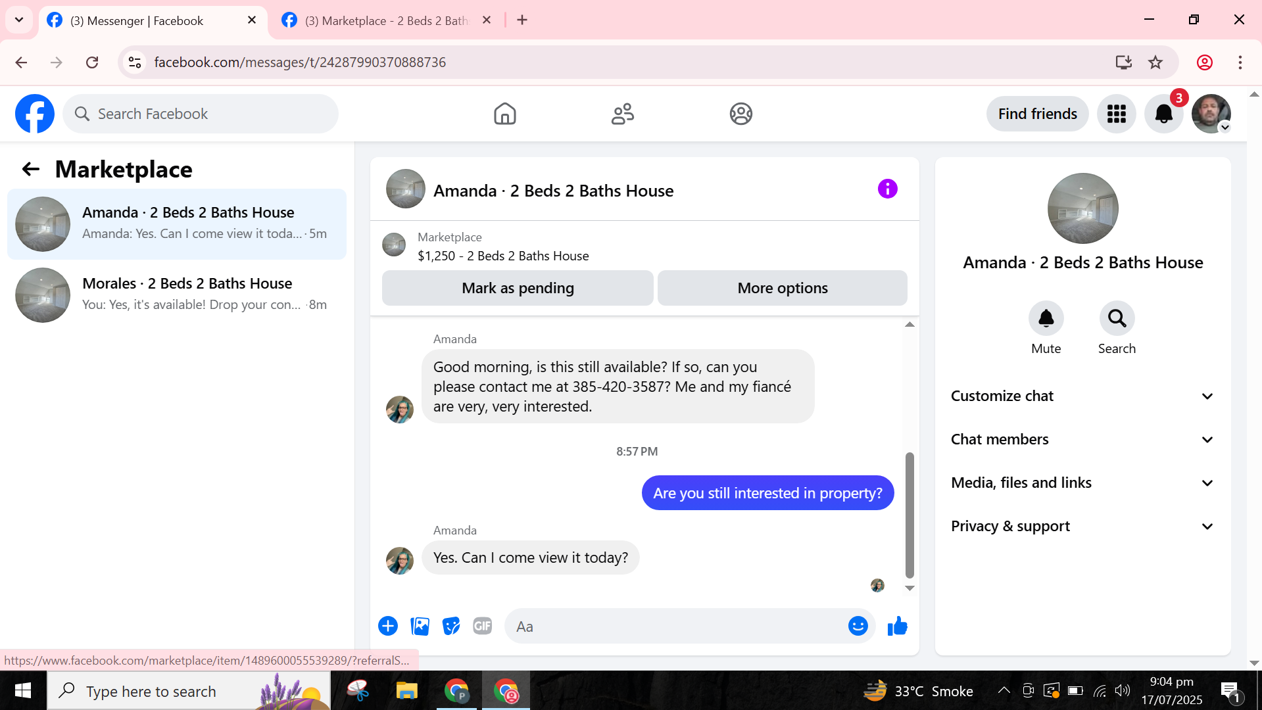
Task: Click the large listing photo in right panel
Action: click(1082, 208)
